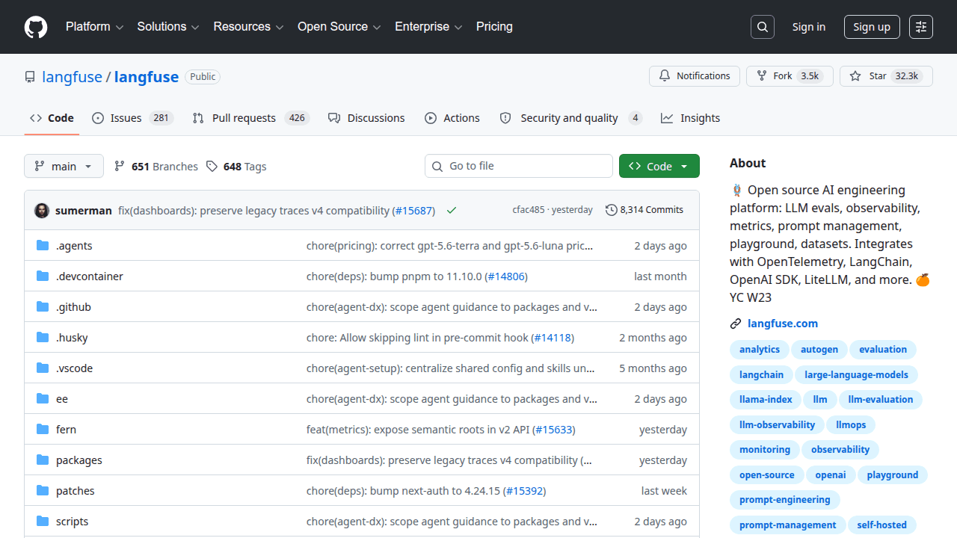Open appearance settings sliders icon

(x=921, y=27)
